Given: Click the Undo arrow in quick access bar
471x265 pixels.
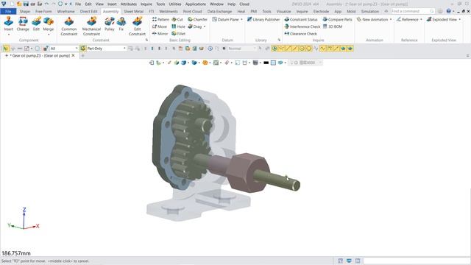Looking at the screenshot, I should click(x=46, y=4).
